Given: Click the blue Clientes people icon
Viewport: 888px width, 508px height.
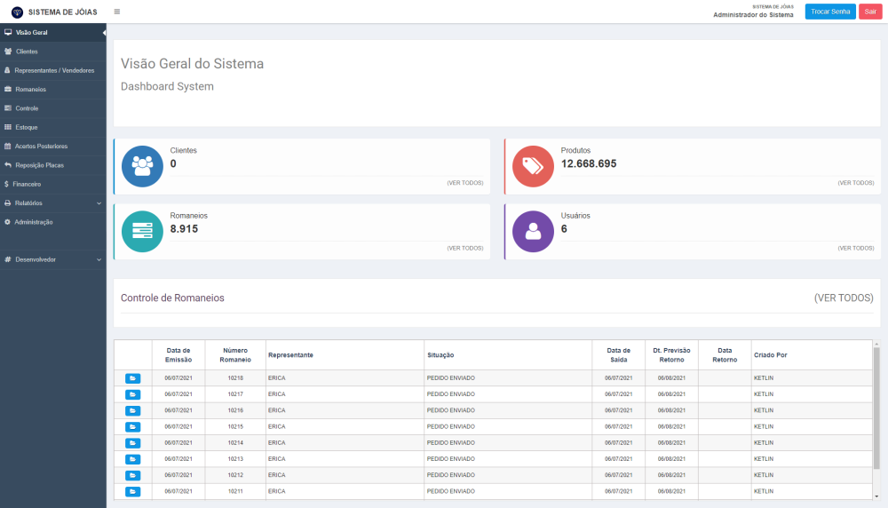Looking at the screenshot, I should tap(142, 166).
